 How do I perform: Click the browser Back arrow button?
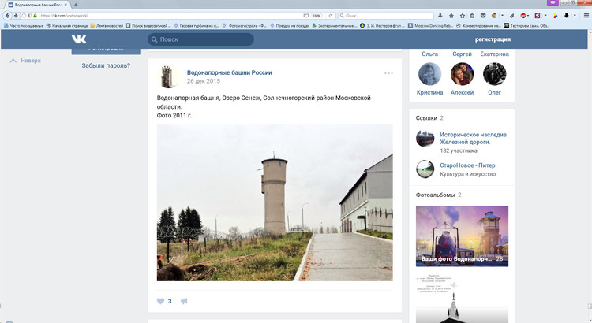(x=8, y=16)
